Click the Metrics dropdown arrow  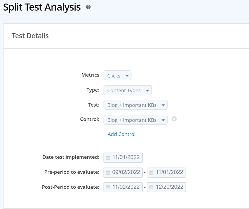coord(127,76)
